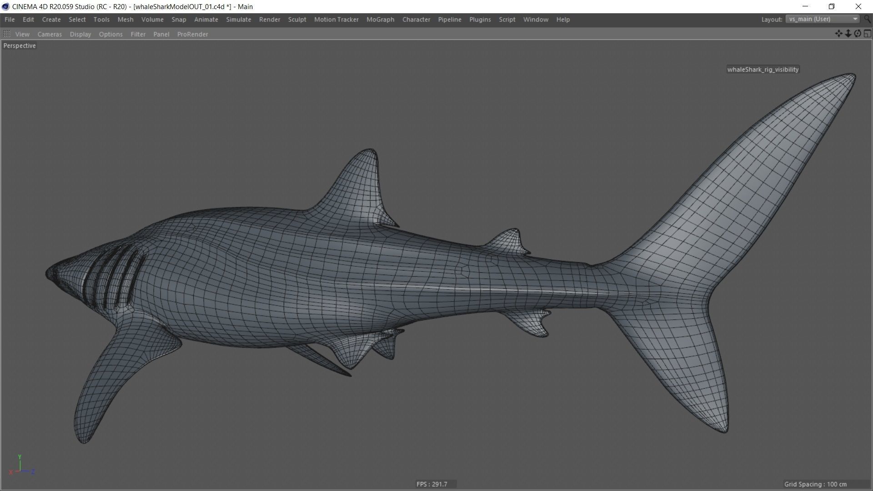Restore down the Cinema 4D window
This screenshot has height=491, width=873.
tap(832, 6)
